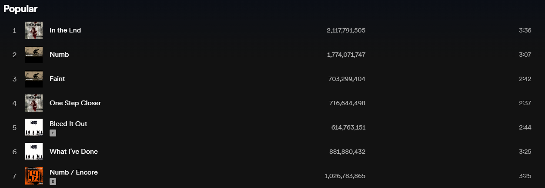Screen dimensions: 545x188
Task: Select the track titled Numb
Action: click(x=59, y=55)
